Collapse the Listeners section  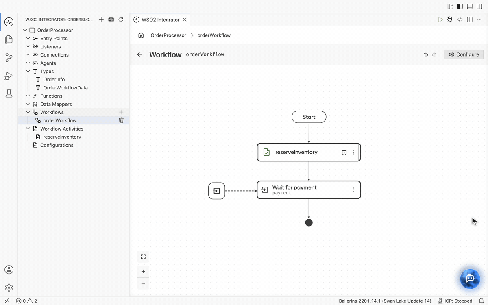[28, 46]
